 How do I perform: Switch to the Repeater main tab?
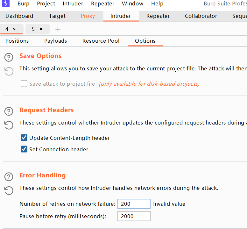[158, 16]
